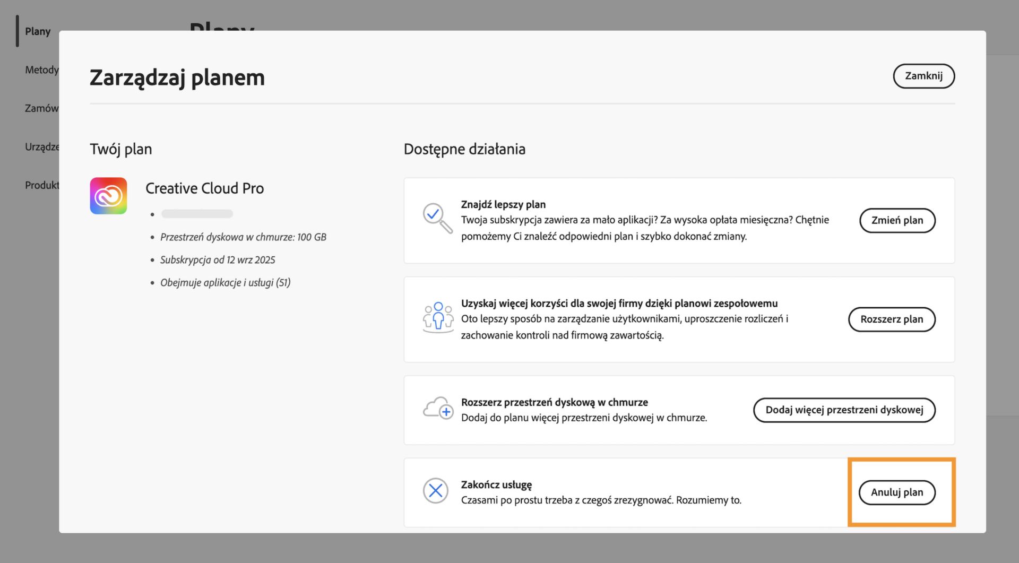Click the magnifier checkmark icon beside Znajdź lepszy plan
This screenshot has height=563, width=1019.
[437, 218]
